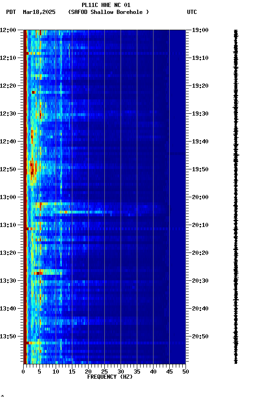Click the '12:00' PDT time label

pyautogui.click(x=8, y=30)
